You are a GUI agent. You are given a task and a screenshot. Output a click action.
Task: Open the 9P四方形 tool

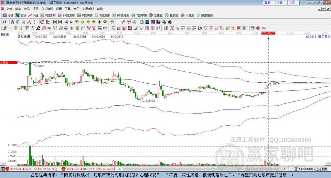coord(67,16)
